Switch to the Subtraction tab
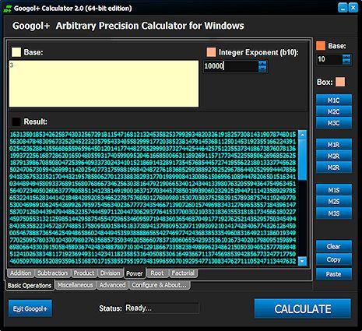Image resolution: width=362 pixels, height=331 pixels. (52, 273)
